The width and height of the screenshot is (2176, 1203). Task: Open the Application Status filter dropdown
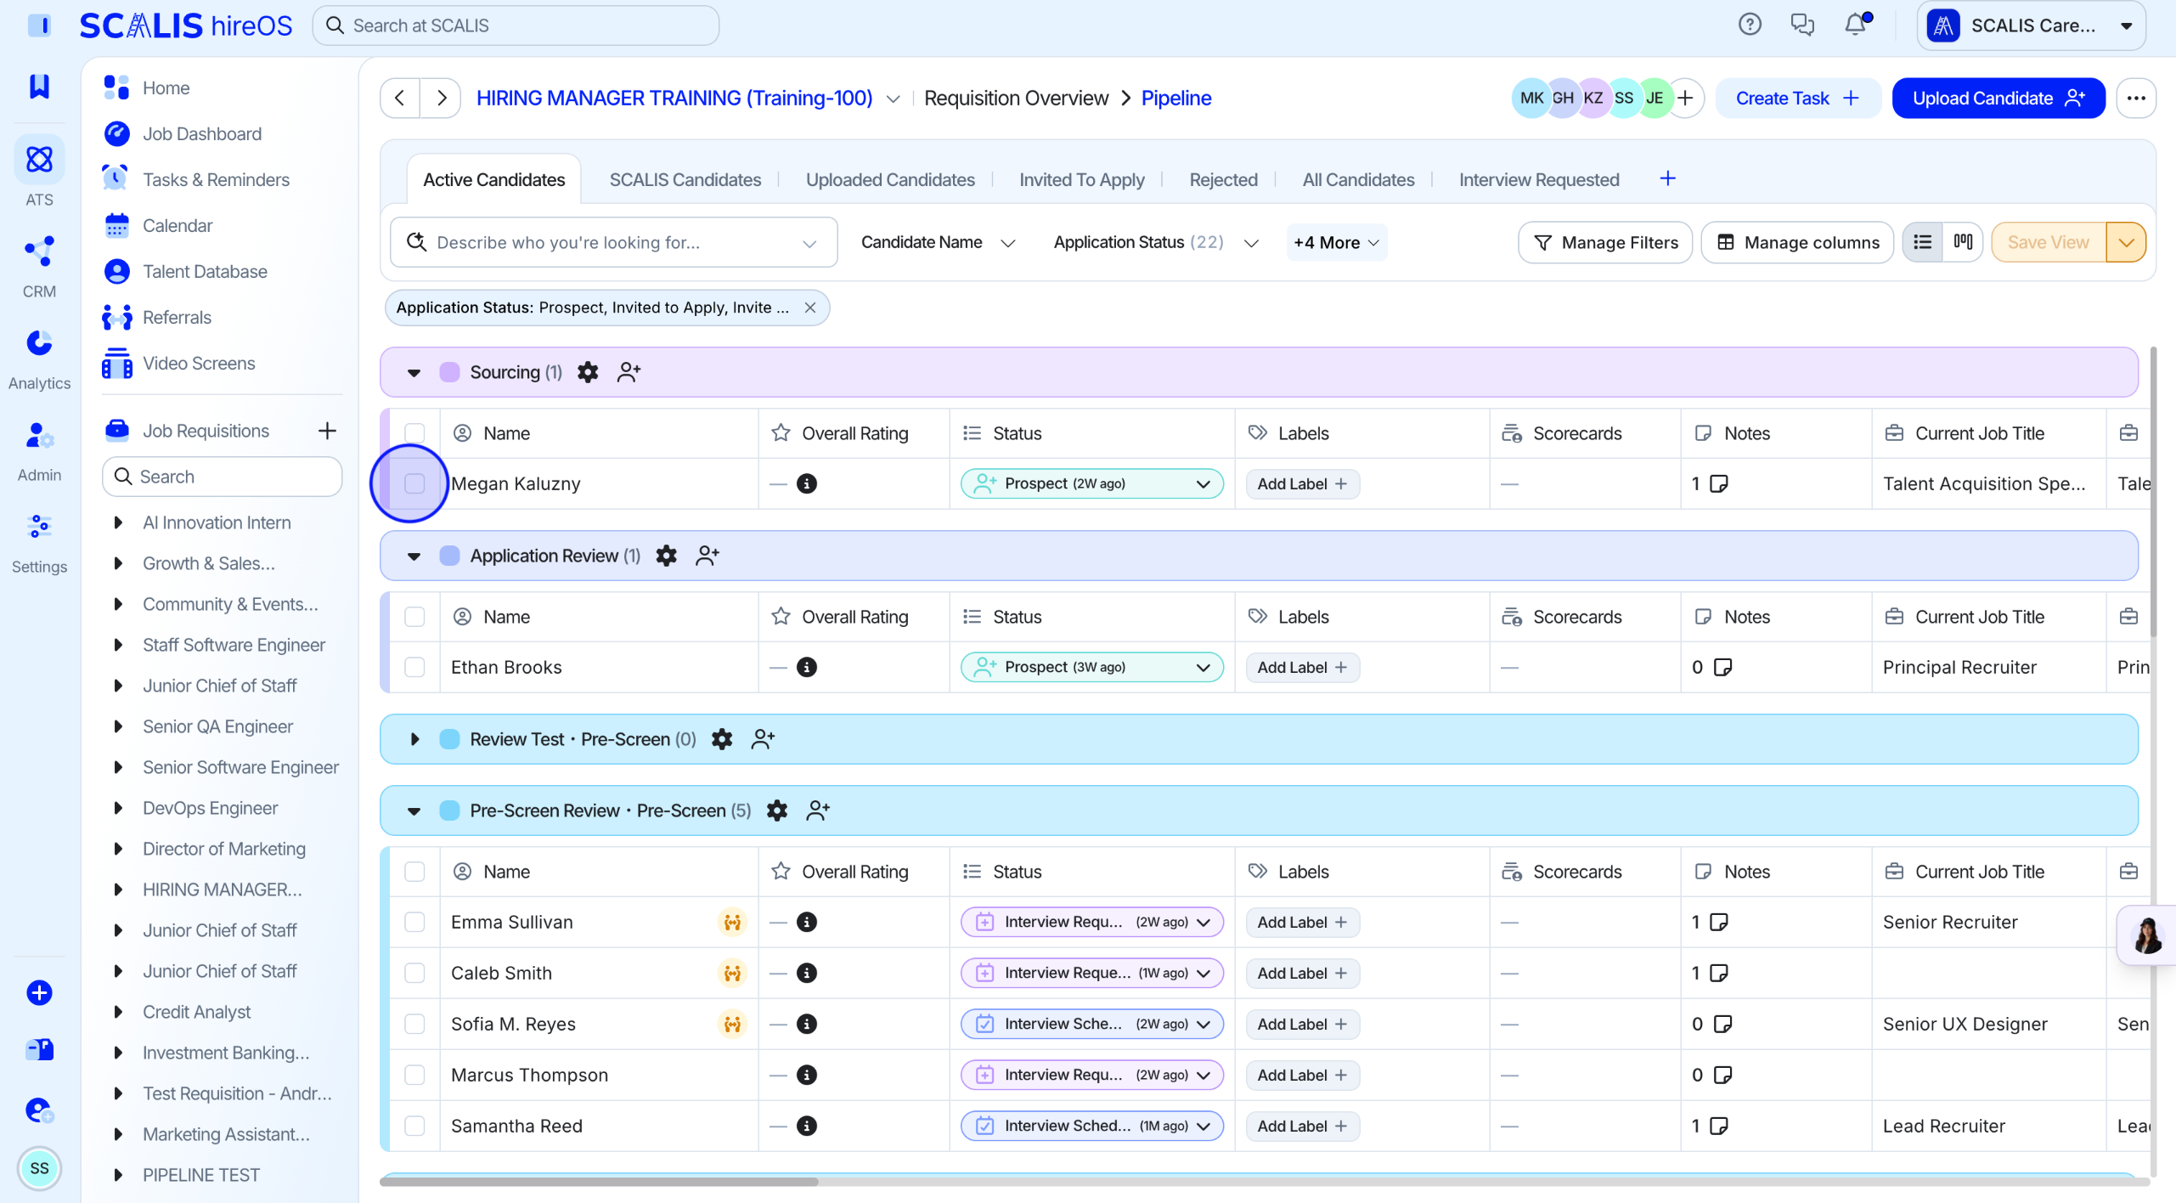point(1155,242)
